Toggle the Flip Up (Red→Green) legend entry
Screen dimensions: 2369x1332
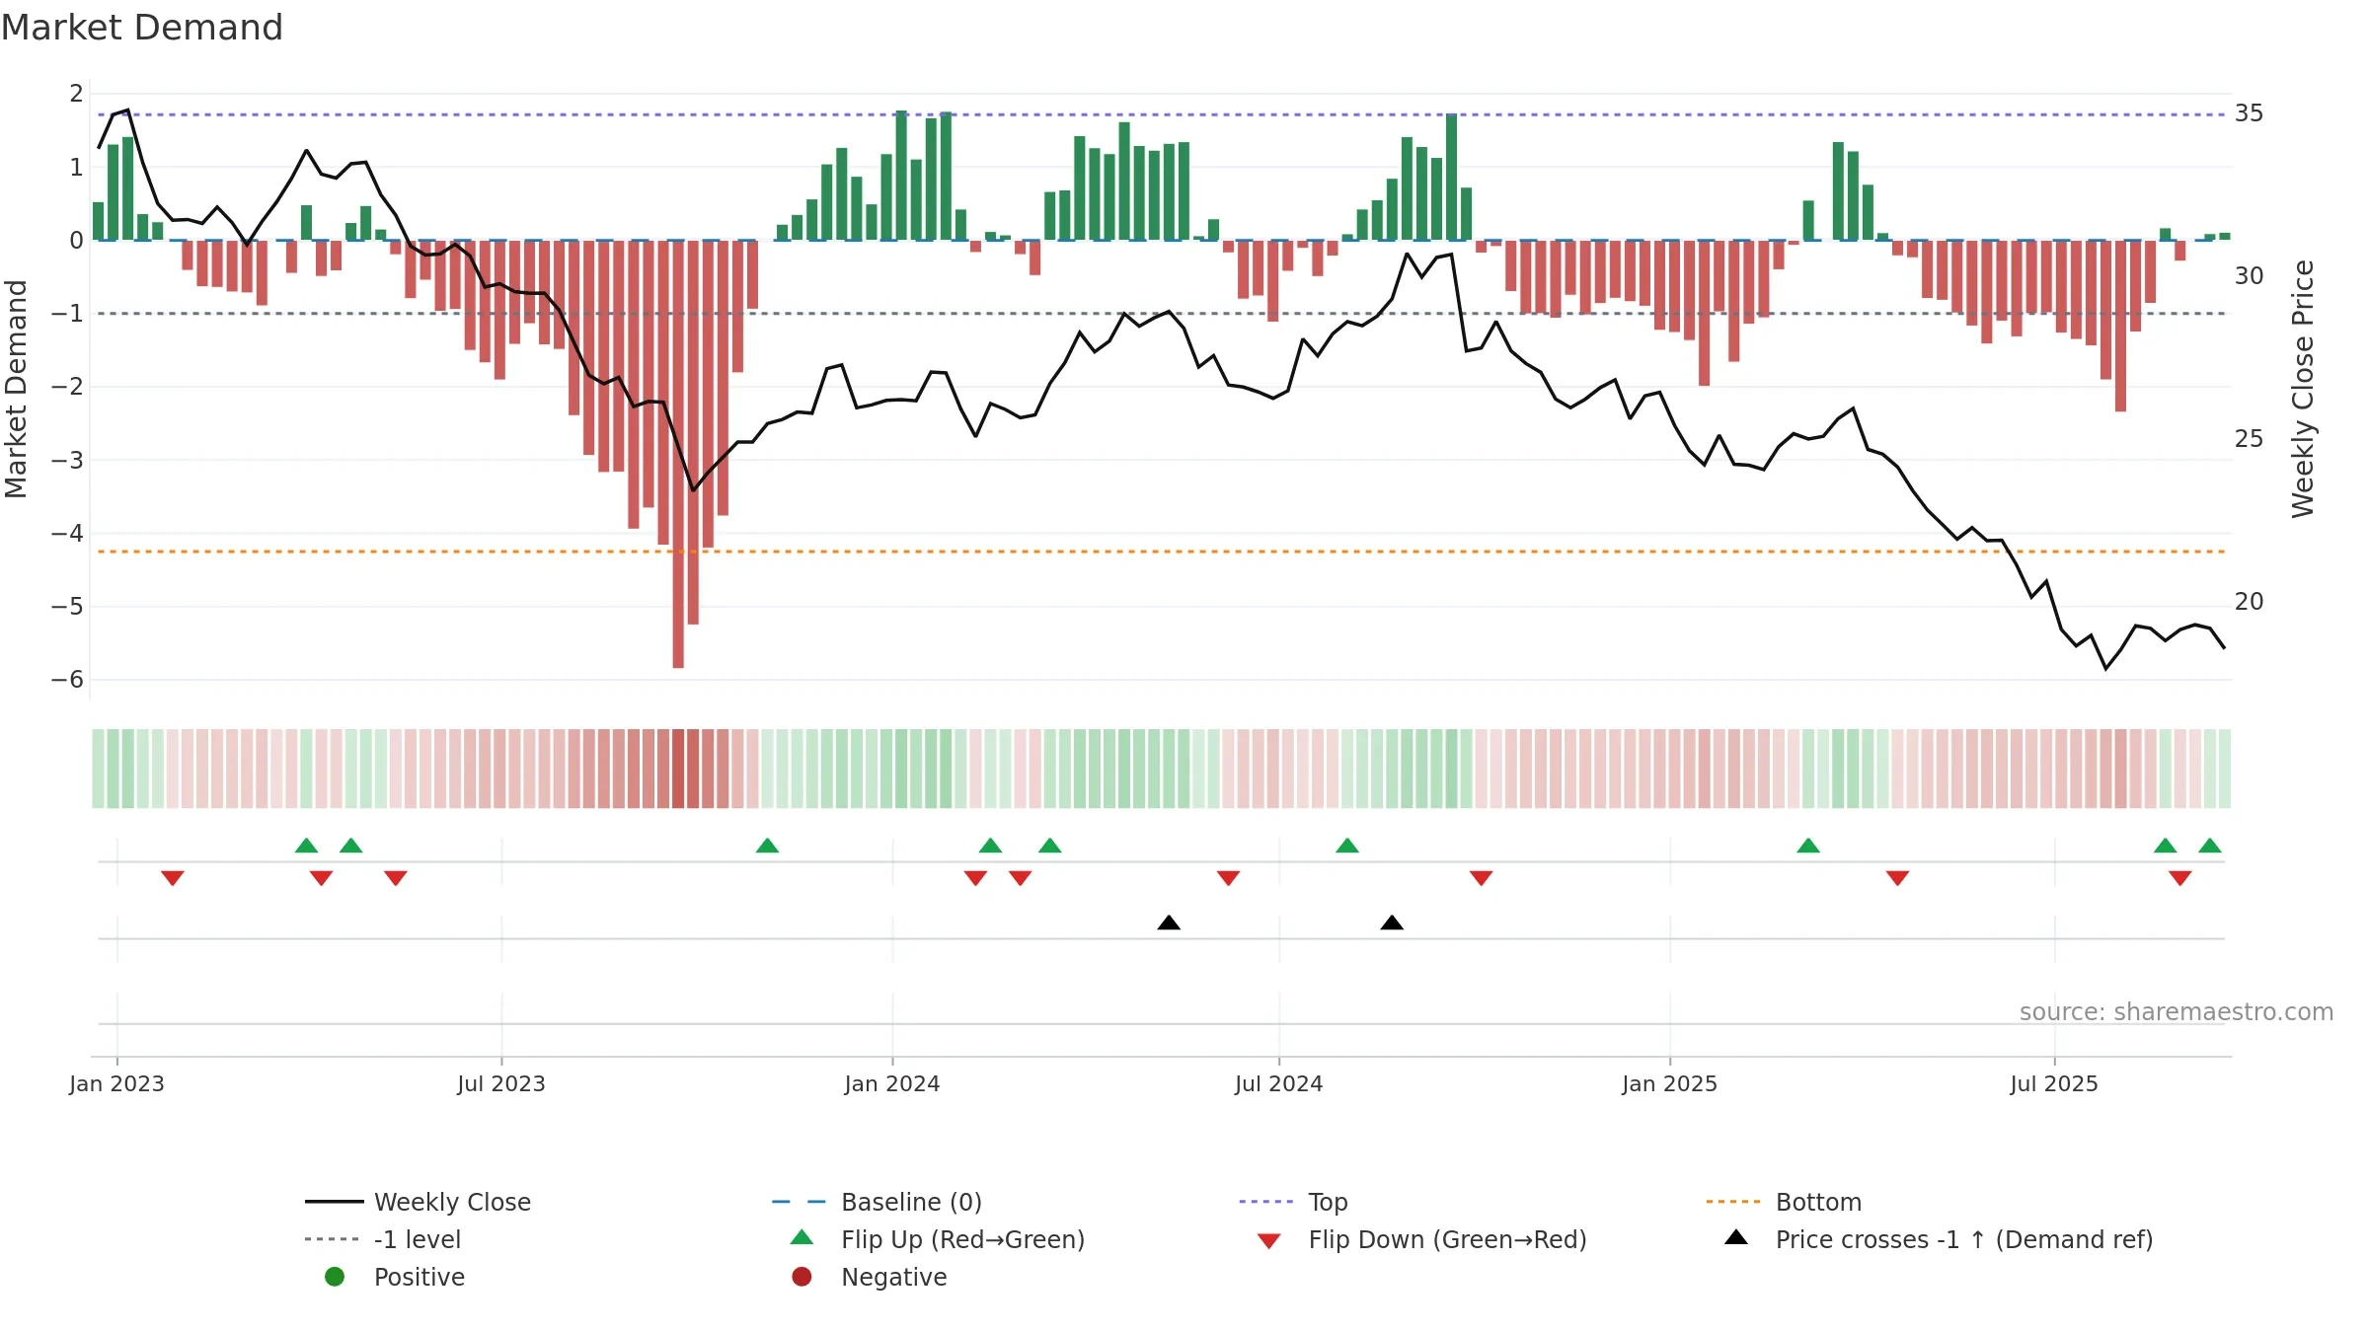(x=938, y=1239)
